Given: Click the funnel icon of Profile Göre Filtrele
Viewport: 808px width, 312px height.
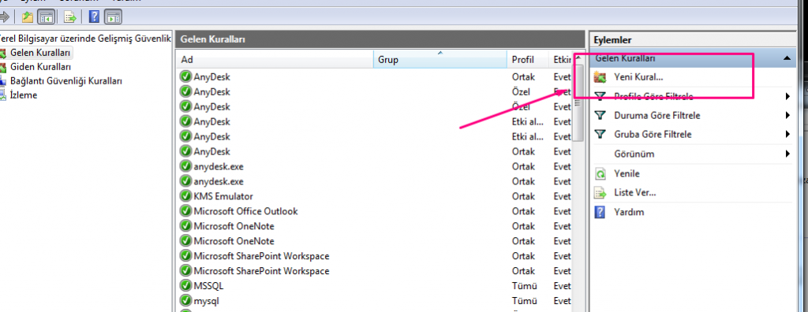Looking at the screenshot, I should point(600,96).
